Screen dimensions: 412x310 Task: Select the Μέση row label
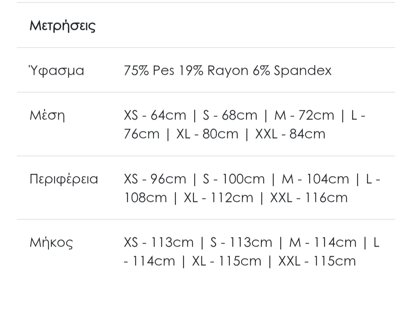(x=47, y=115)
